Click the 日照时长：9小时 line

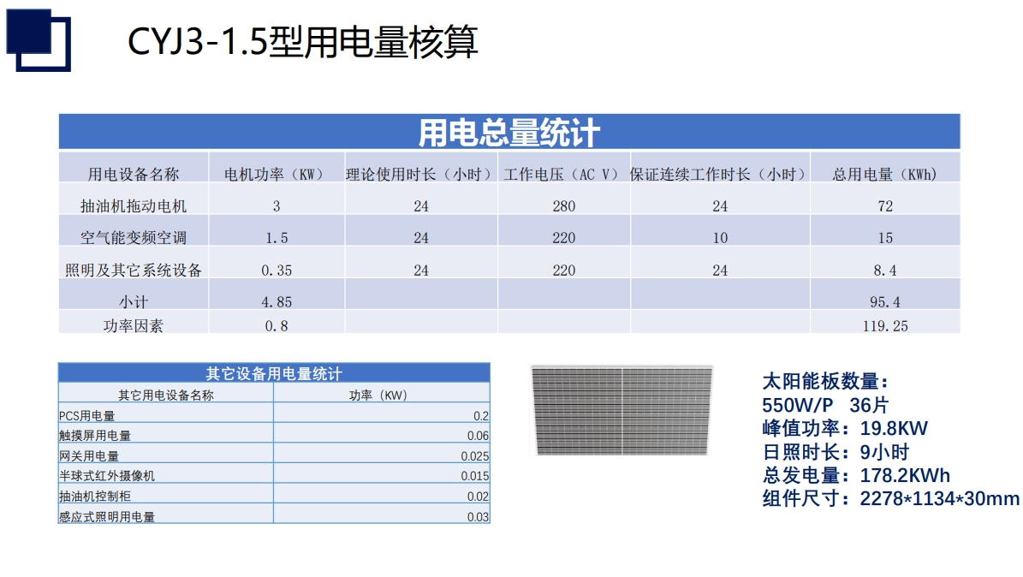point(836,452)
